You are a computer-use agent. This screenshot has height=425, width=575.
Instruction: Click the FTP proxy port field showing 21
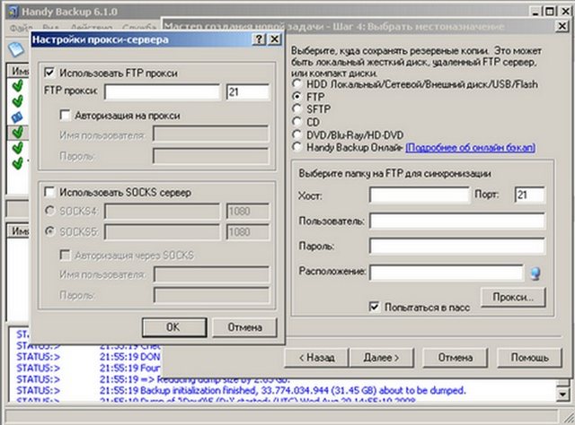click(x=248, y=91)
